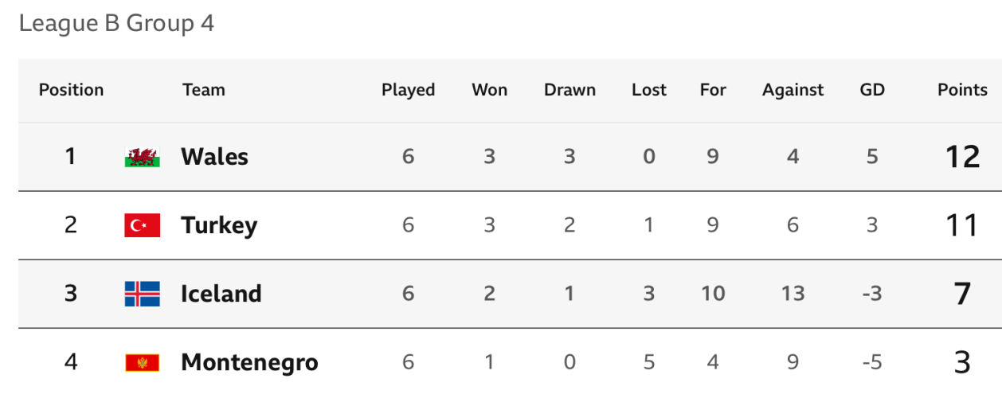Select the Iceland team name
Image resolution: width=1002 pixels, height=398 pixels.
click(221, 294)
